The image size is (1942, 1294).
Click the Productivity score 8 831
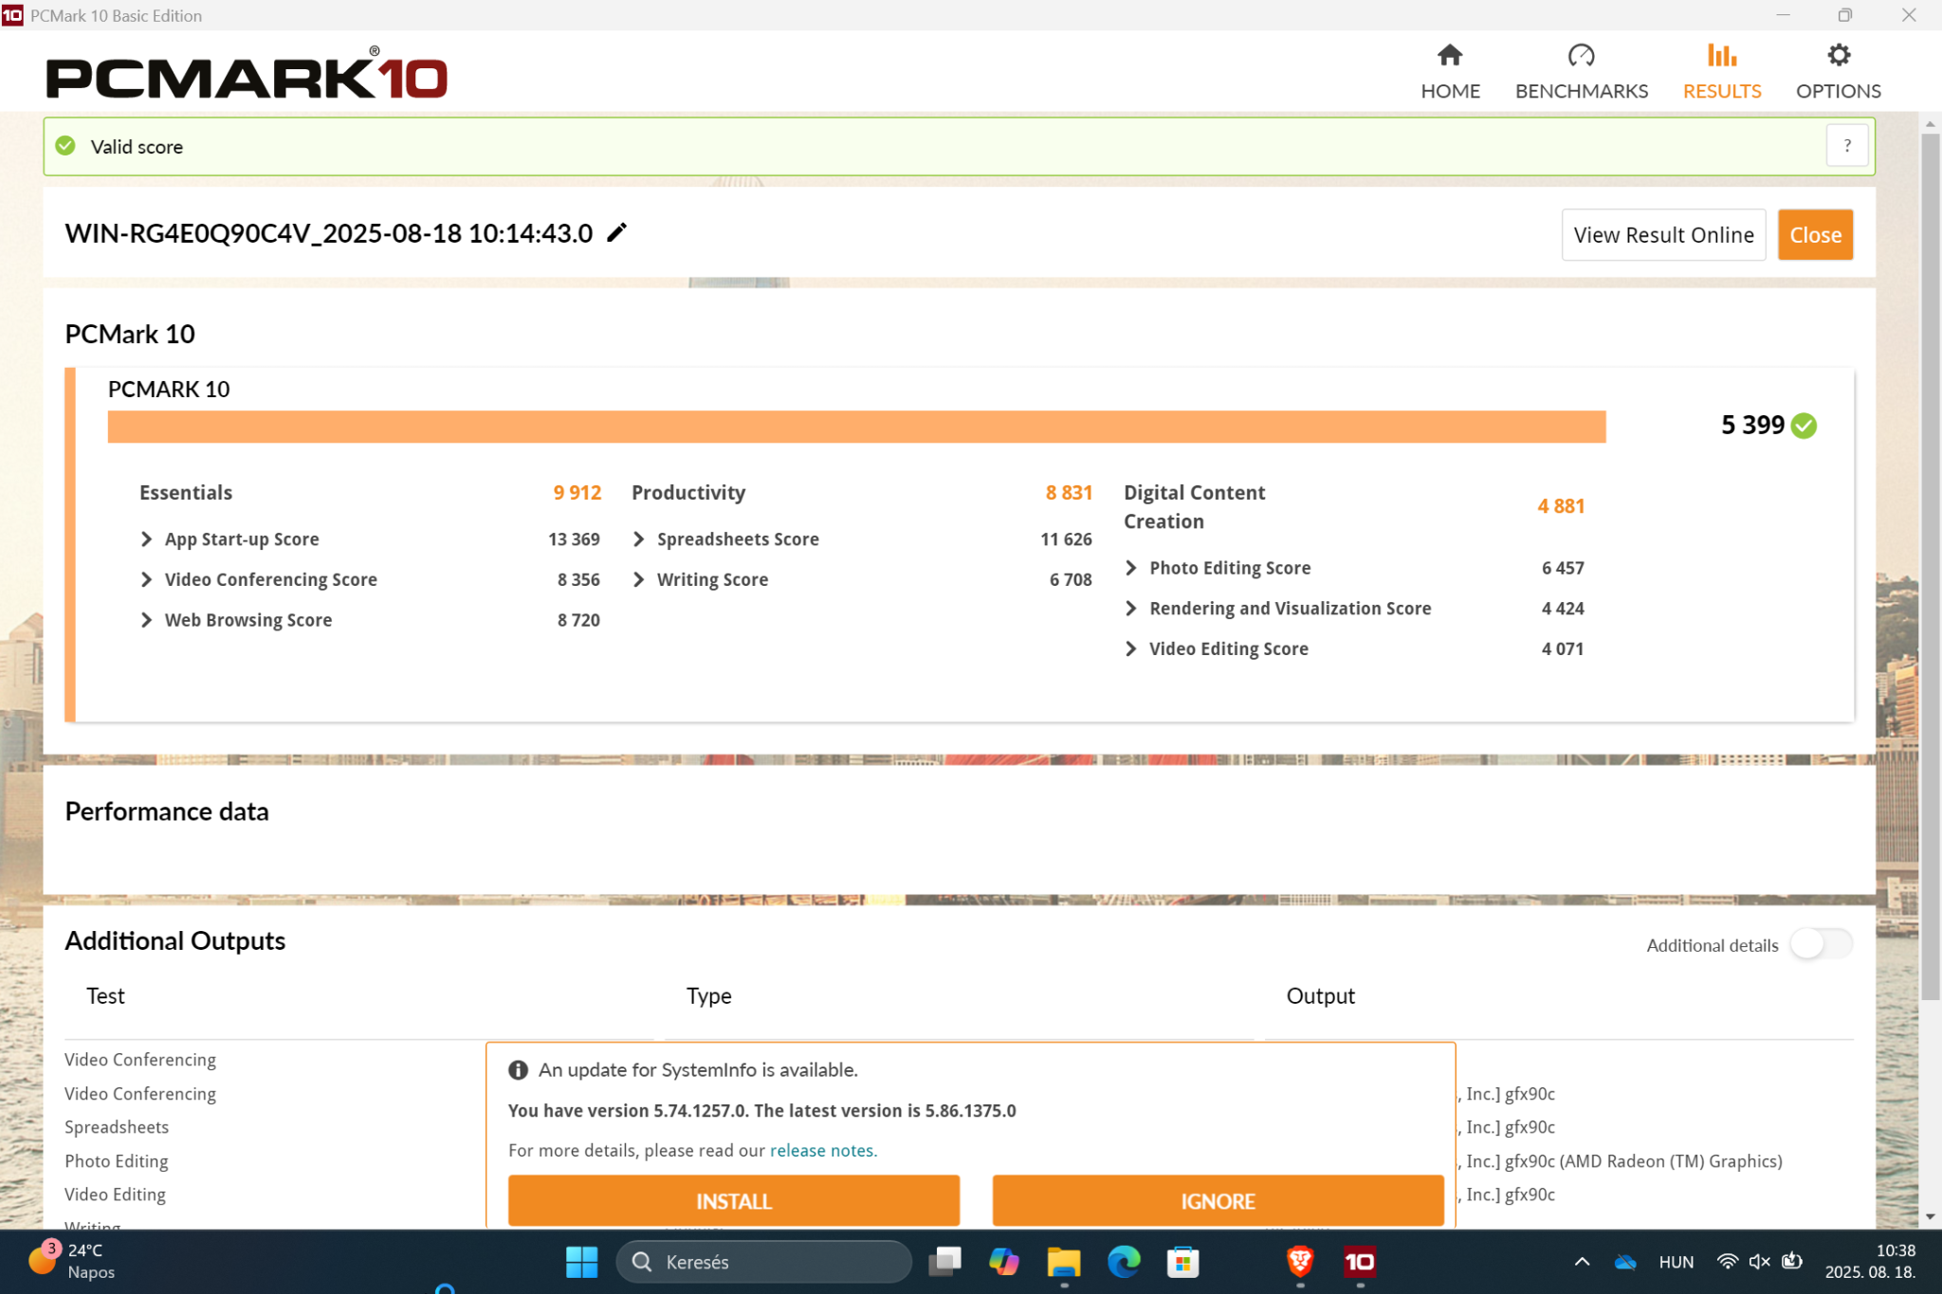click(1069, 492)
